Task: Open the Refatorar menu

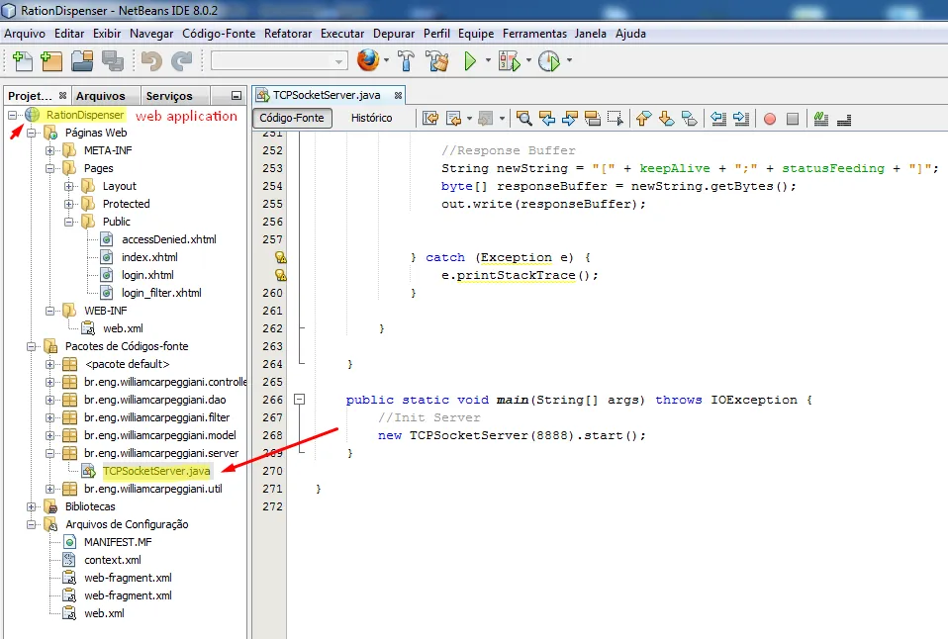Action: tap(288, 33)
